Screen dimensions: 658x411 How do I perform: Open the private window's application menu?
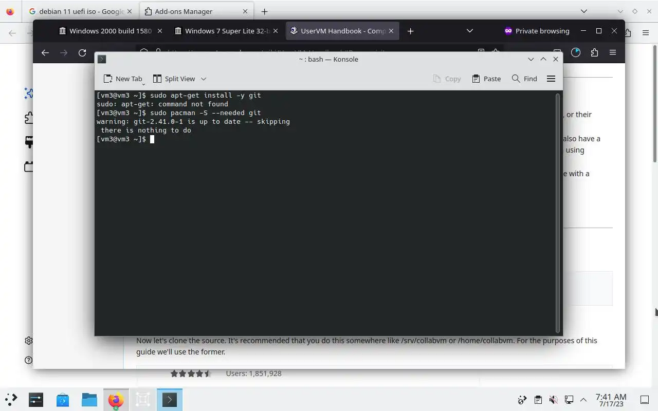click(x=613, y=52)
